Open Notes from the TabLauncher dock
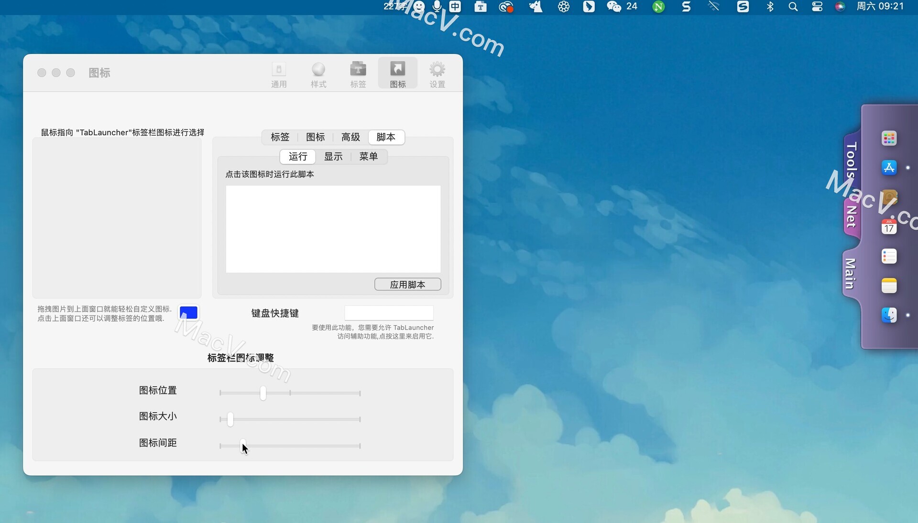Image resolution: width=918 pixels, height=523 pixels. (889, 286)
